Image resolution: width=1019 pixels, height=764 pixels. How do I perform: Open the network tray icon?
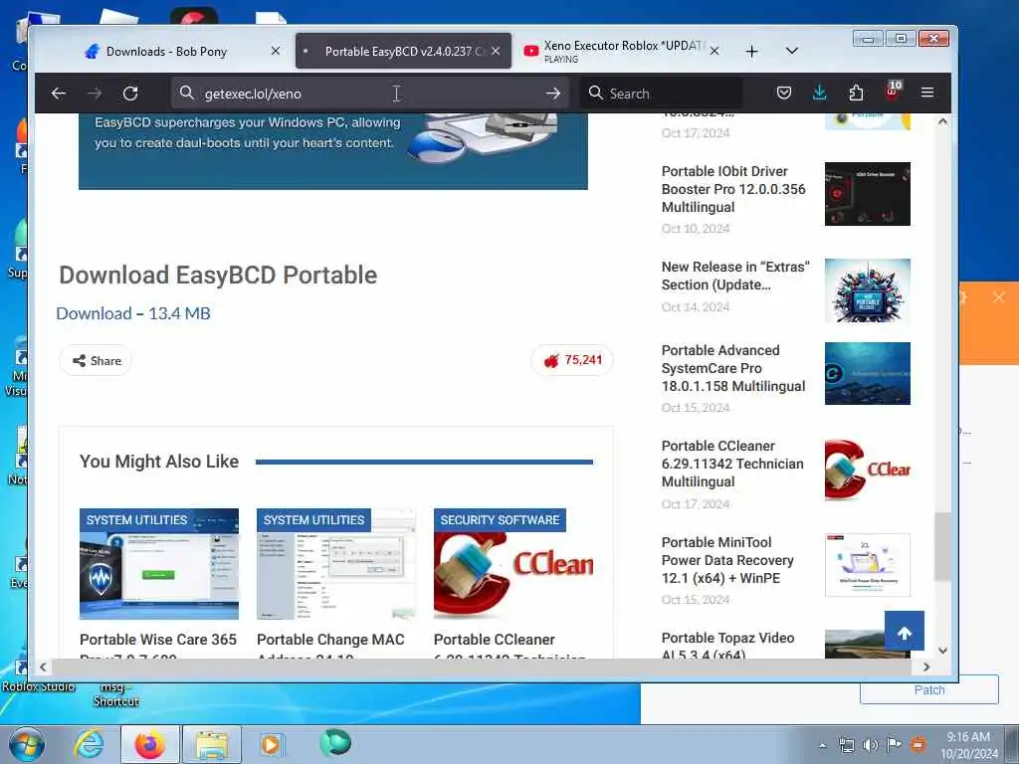point(846,745)
